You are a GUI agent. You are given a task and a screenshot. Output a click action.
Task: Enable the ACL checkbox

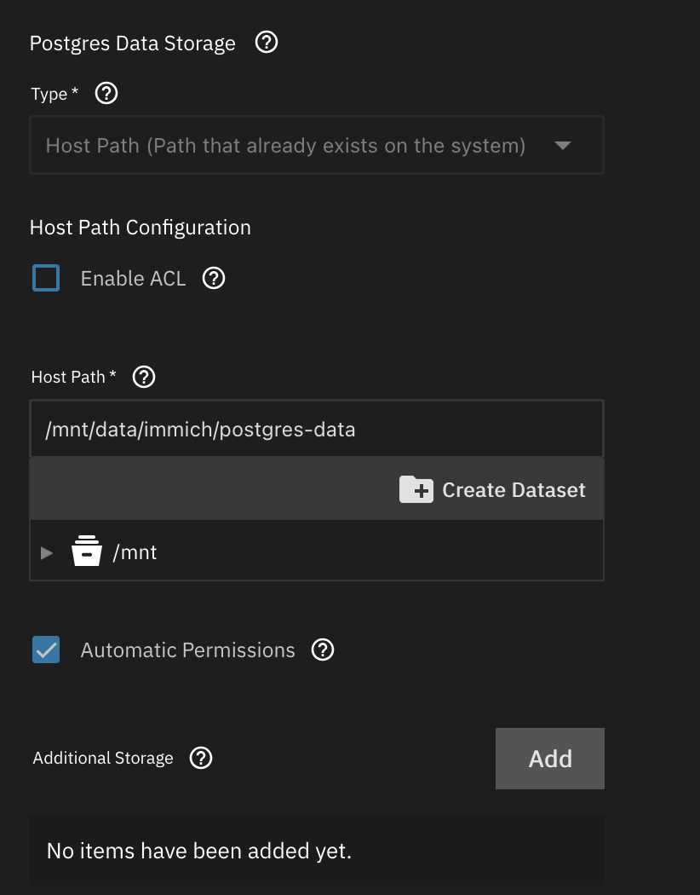pos(46,278)
